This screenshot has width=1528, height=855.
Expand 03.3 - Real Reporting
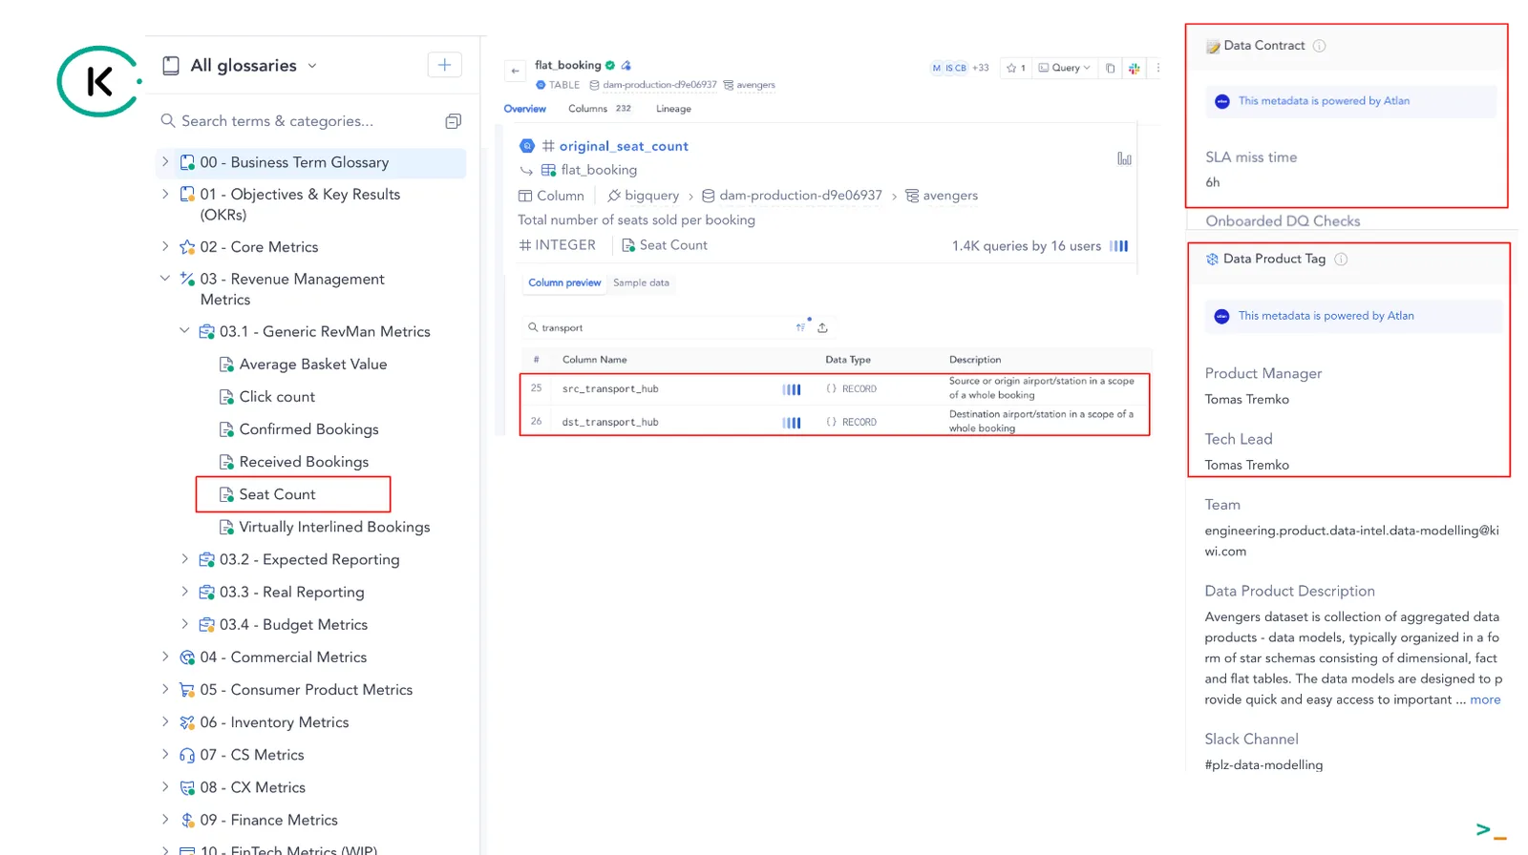(x=185, y=592)
